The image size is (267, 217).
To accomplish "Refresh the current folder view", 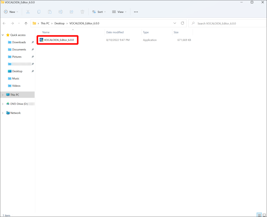I will (x=183, y=23).
